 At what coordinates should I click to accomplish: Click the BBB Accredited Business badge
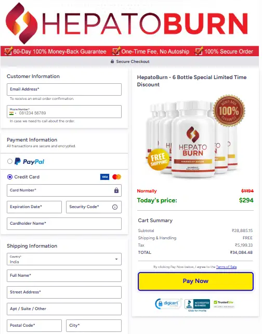(197, 305)
